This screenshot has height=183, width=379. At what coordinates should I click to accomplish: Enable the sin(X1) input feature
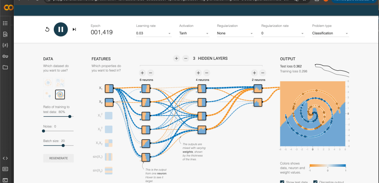[x=109, y=157]
